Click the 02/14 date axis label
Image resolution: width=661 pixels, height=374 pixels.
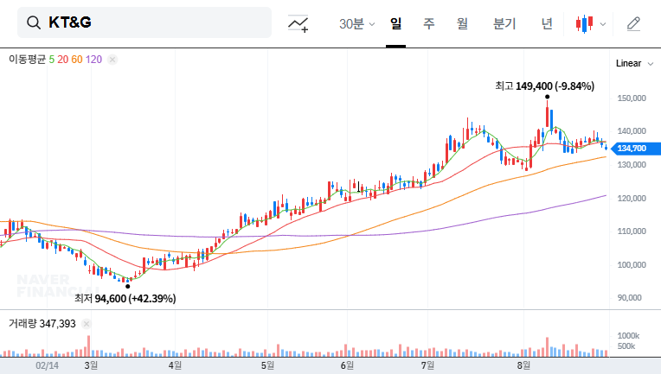48,365
